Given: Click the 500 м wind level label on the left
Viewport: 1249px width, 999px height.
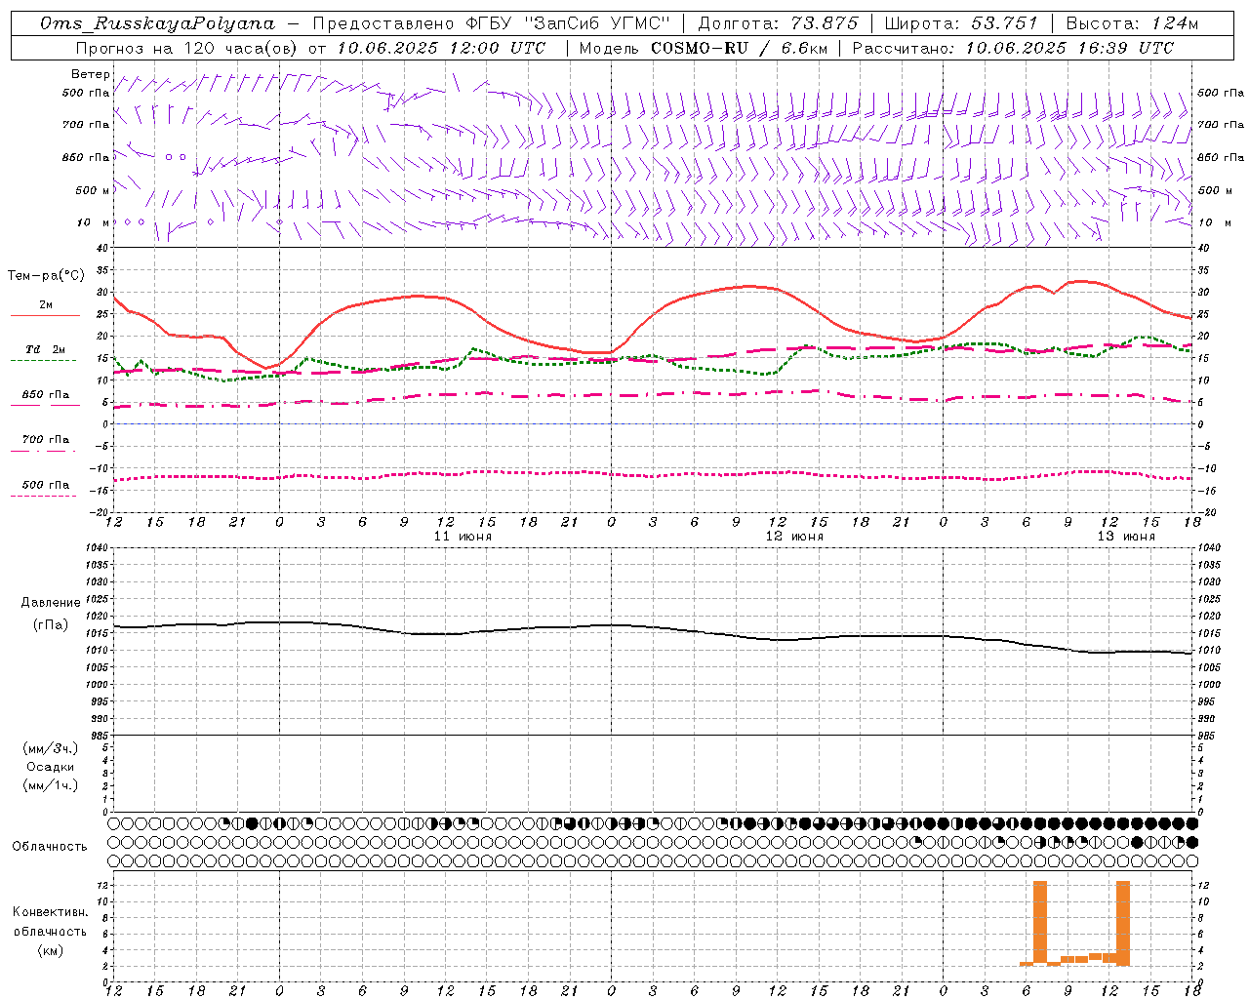Looking at the screenshot, I should tap(93, 190).
